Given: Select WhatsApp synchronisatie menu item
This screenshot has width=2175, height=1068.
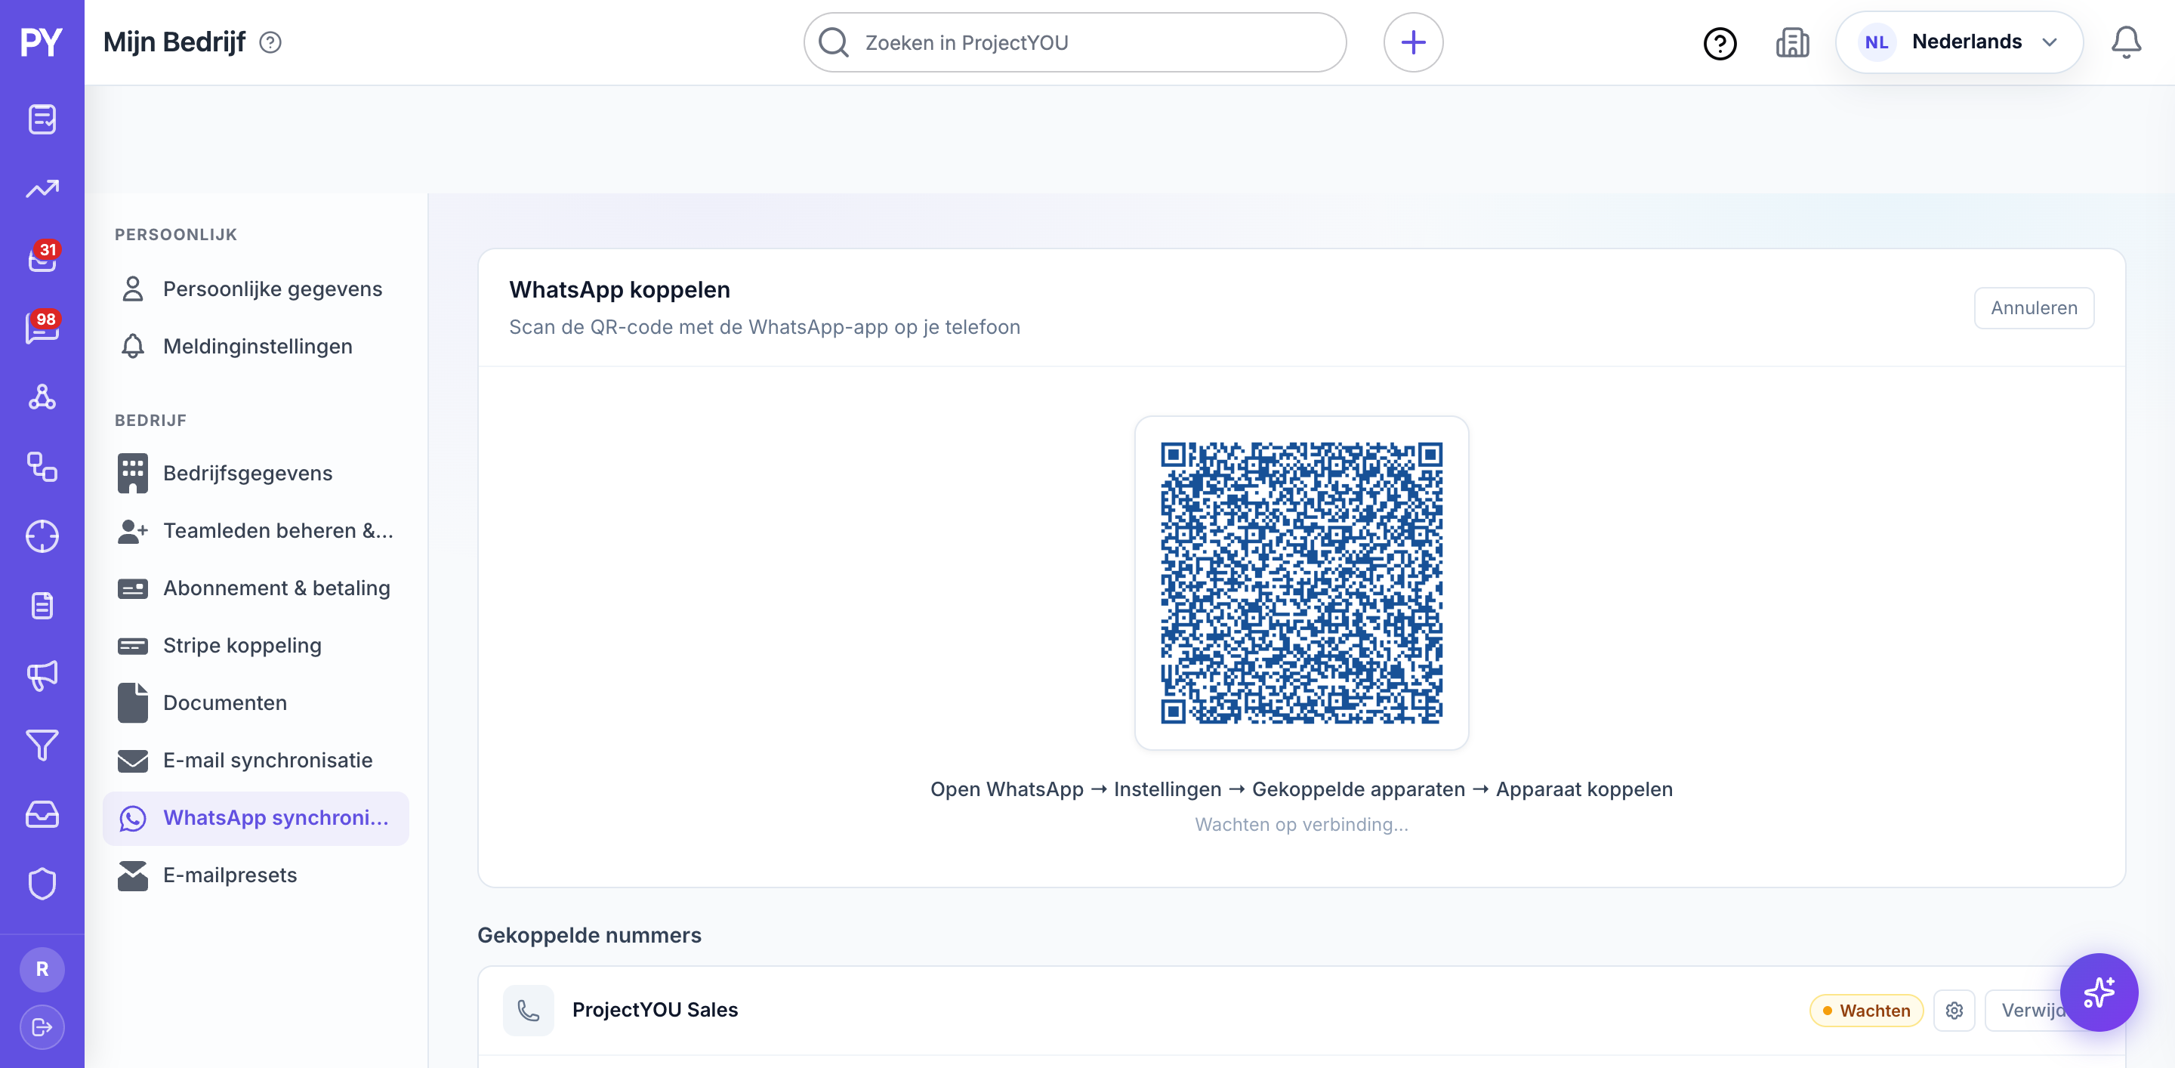Looking at the screenshot, I should point(256,817).
